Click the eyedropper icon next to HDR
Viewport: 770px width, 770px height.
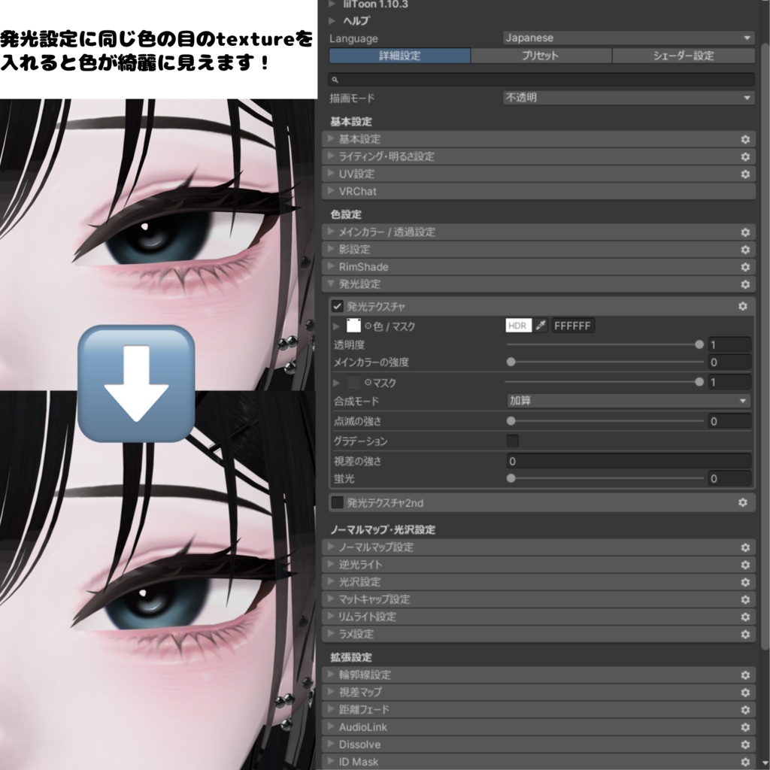(540, 326)
